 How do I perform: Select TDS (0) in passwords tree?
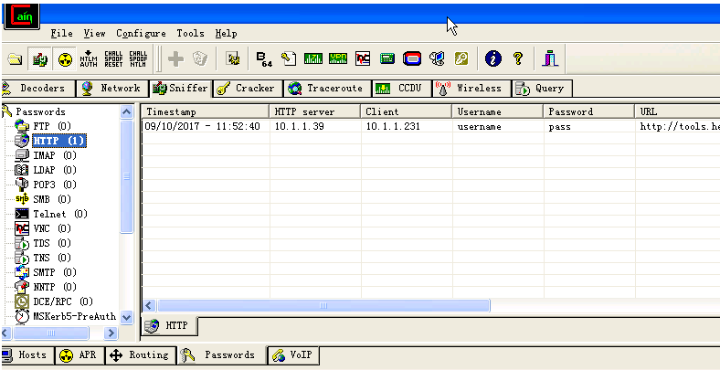[52, 243]
